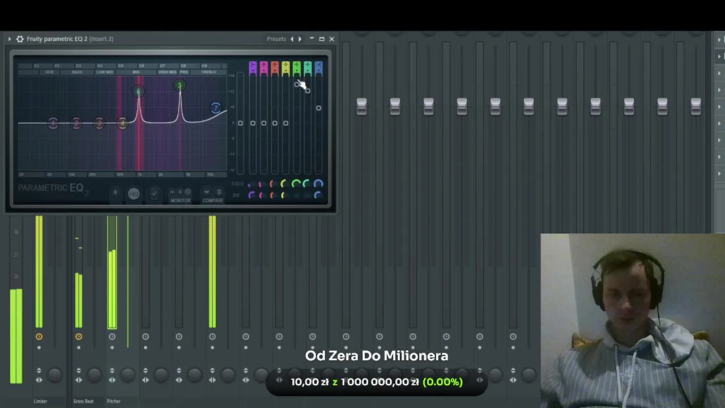
Task: Click the LOW MID frequency range label
Action: (x=105, y=72)
